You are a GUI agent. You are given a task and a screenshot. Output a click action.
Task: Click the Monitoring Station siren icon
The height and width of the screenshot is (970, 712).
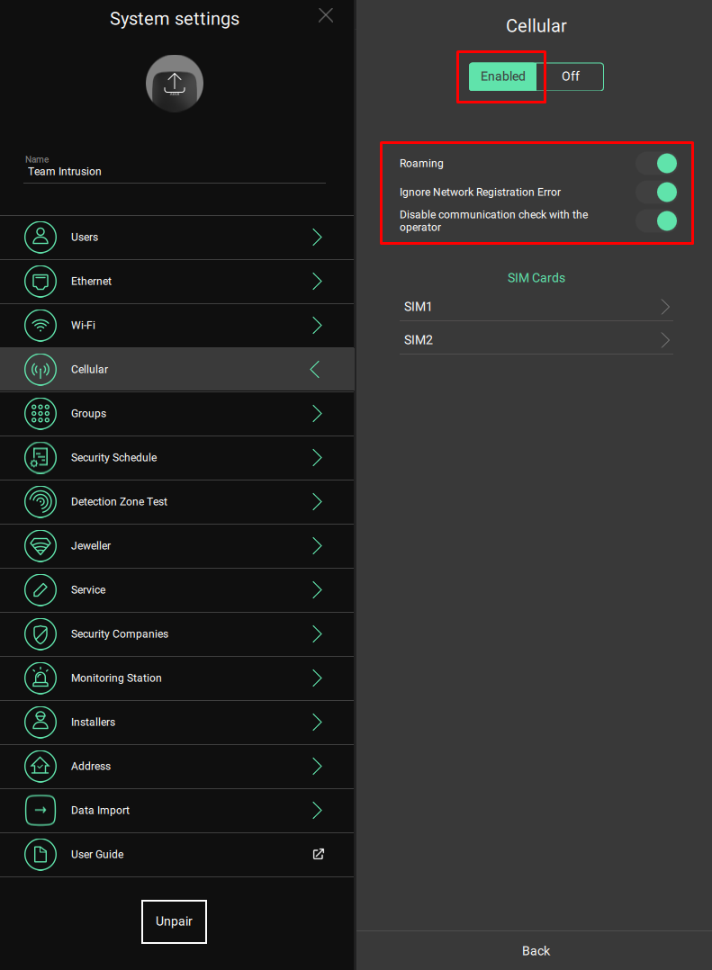coord(41,678)
